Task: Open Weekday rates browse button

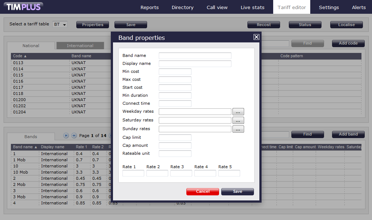Action: pos(238,112)
